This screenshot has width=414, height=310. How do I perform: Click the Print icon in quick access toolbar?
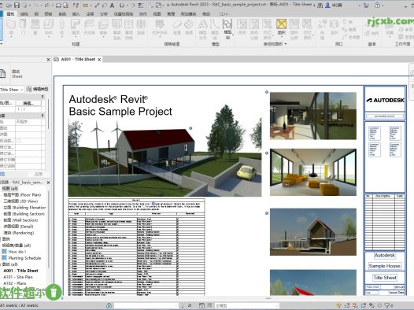tap(58, 5)
